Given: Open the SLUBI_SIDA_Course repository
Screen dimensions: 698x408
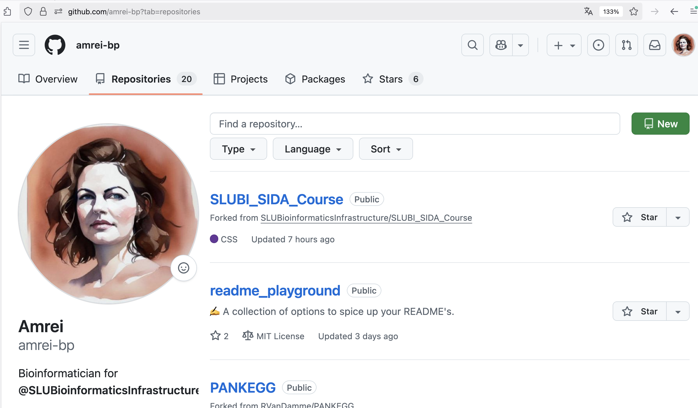Looking at the screenshot, I should pos(276,199).
